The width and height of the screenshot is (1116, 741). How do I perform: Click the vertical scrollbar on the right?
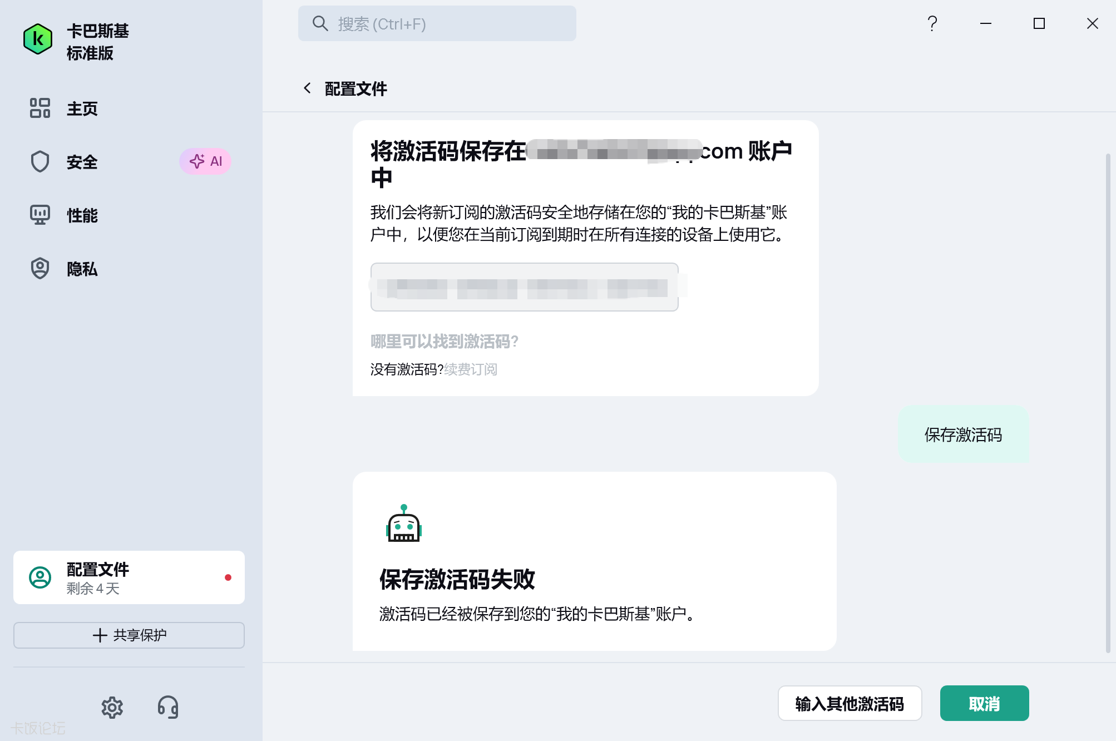(1108, 403)
